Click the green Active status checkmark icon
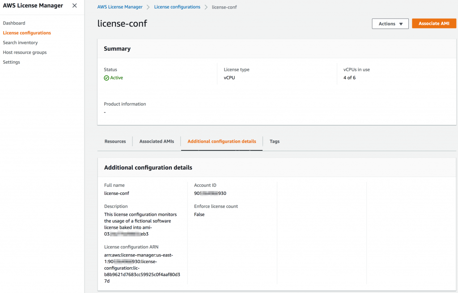The image size is (458, 293). pyautogui.click(x=106, y=78)
